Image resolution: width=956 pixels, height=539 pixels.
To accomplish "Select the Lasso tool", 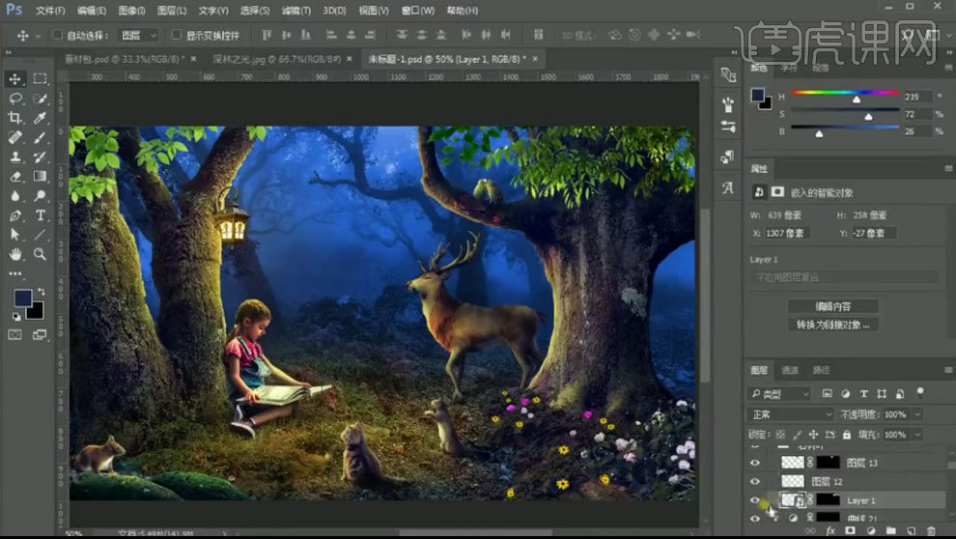I will tap(14, 99).
